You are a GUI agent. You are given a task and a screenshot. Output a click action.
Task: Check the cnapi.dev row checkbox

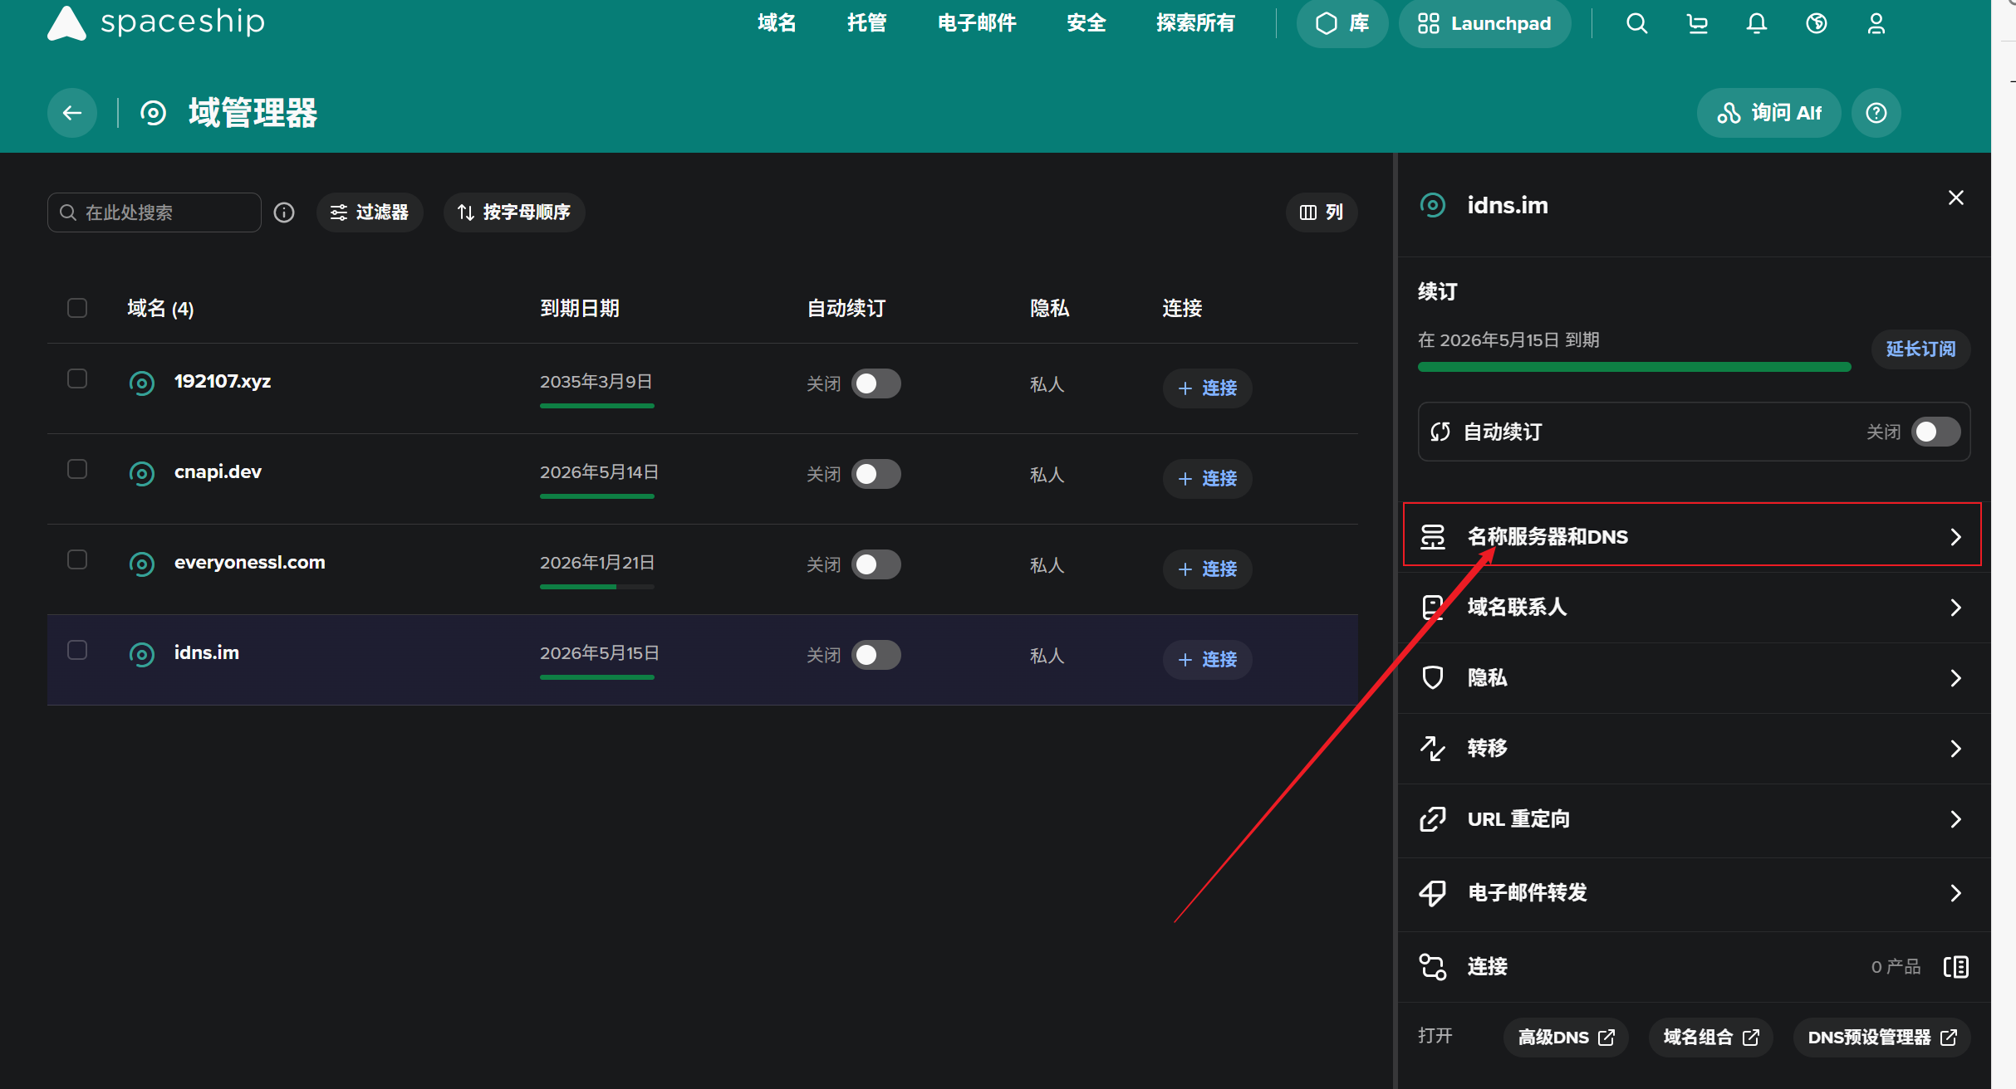(x=77, y=469)
